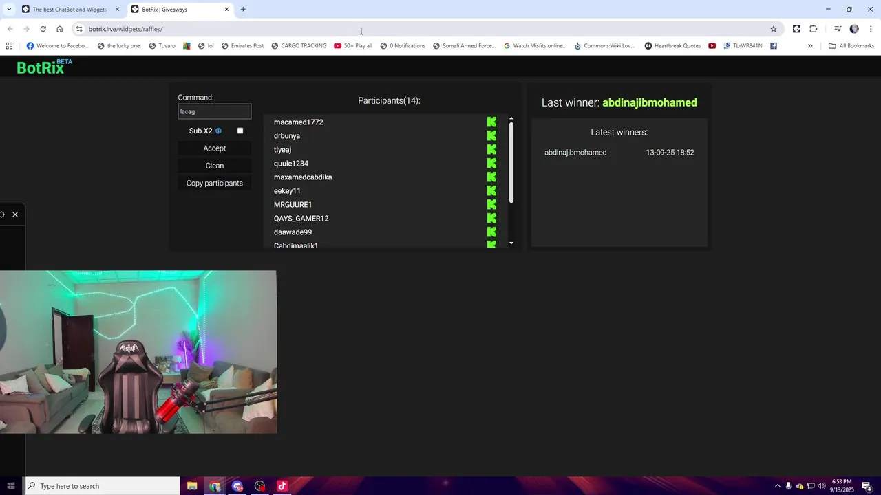Click the participants list scrollbar thumb
The image size is (881, 495).
click(511, 163)
